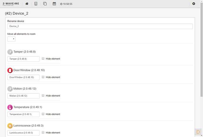
Task: Check Hide element for Temperature
Action: click(43, 114)
